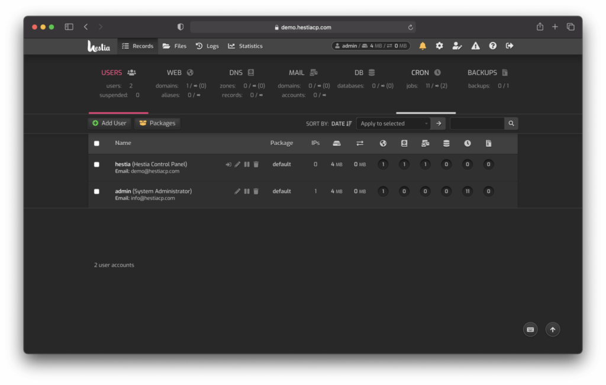The width and height of the screenshot is (606, 385).
Task: Open server settings gear icon
Action: pos(440,46)
